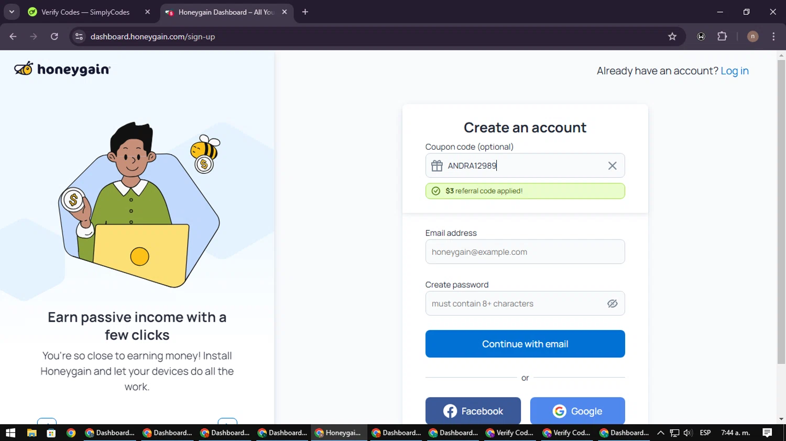The height and width of the screenshot is (441, 786).
Task: Click the page scrollbar down arrow
Action: pos(781,420)
